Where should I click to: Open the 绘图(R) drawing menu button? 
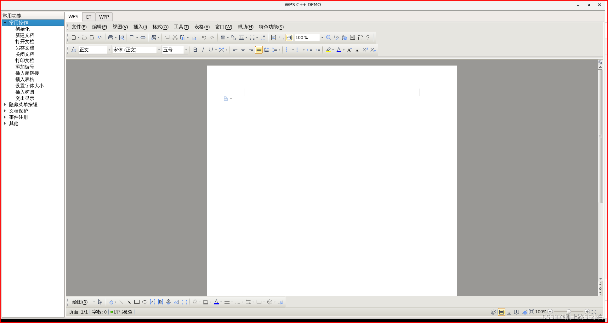80,302
